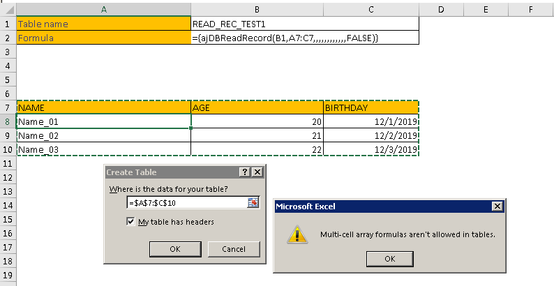Click the table data range input field
Viewport: 554px width, 286px height.
(x=186, y=202)
